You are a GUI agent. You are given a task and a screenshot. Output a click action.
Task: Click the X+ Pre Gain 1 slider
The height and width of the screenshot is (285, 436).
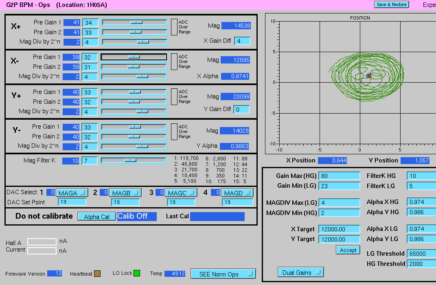tap(135, 22)
